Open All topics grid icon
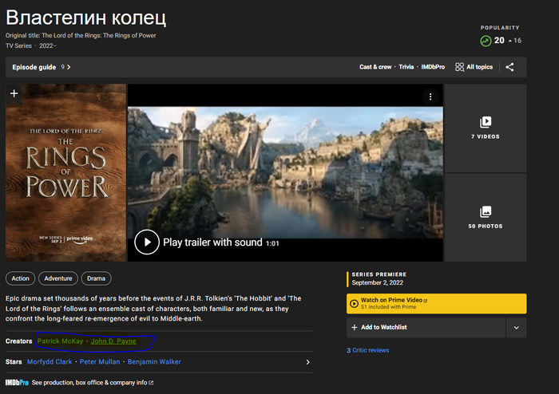The height and width of the screenshot is (394, 559). (459, 67)
